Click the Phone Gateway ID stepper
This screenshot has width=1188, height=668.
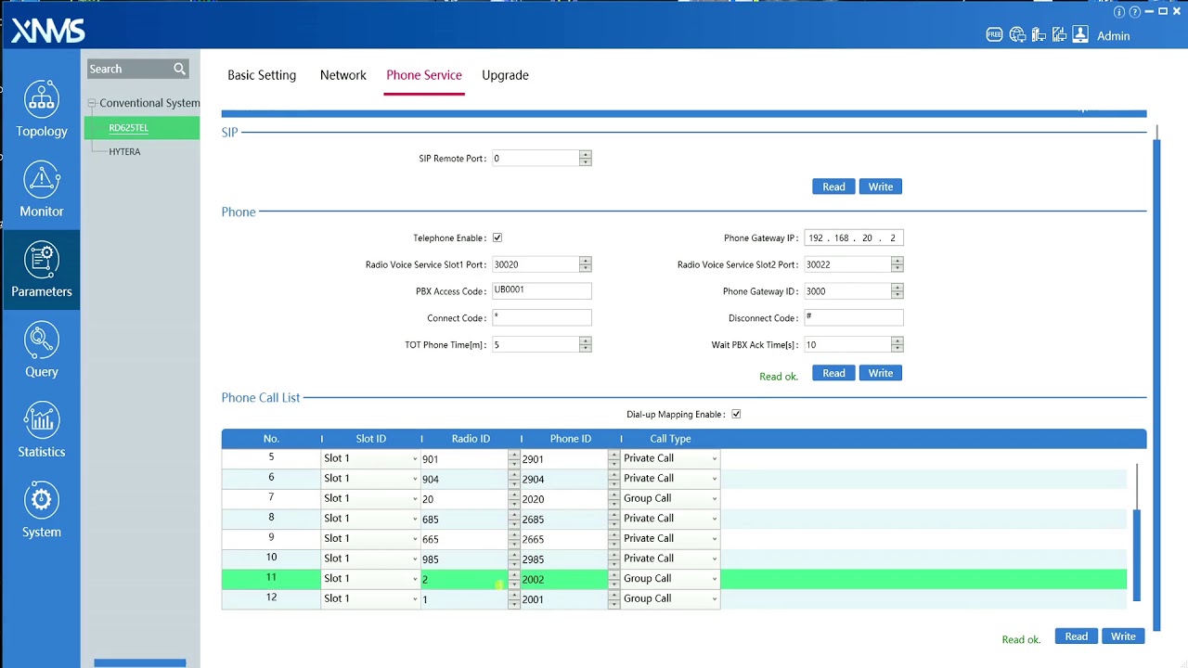(897, 291)
